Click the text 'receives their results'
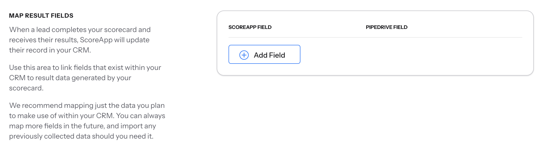550x145 pixels. pyautogui.click(x=43, y=40)
